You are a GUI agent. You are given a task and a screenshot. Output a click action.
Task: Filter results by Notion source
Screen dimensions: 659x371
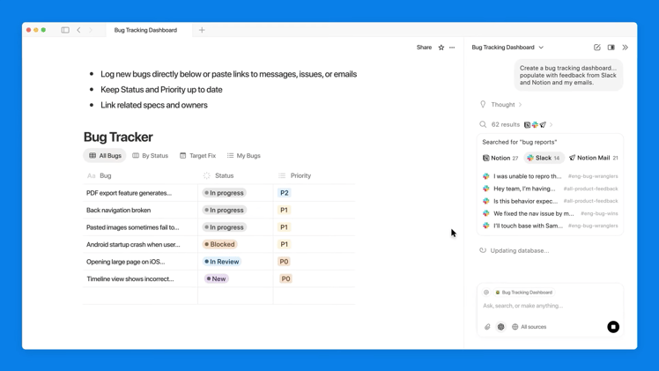pyautogui.click(x=500, y=158)
